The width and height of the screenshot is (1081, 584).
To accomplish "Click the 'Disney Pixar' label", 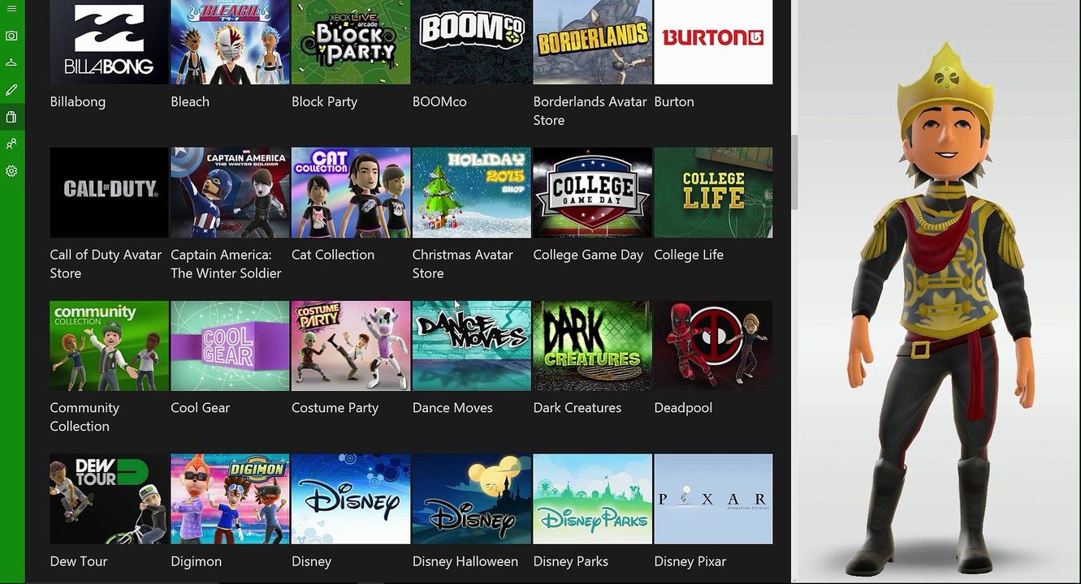I will coord(690,561).
